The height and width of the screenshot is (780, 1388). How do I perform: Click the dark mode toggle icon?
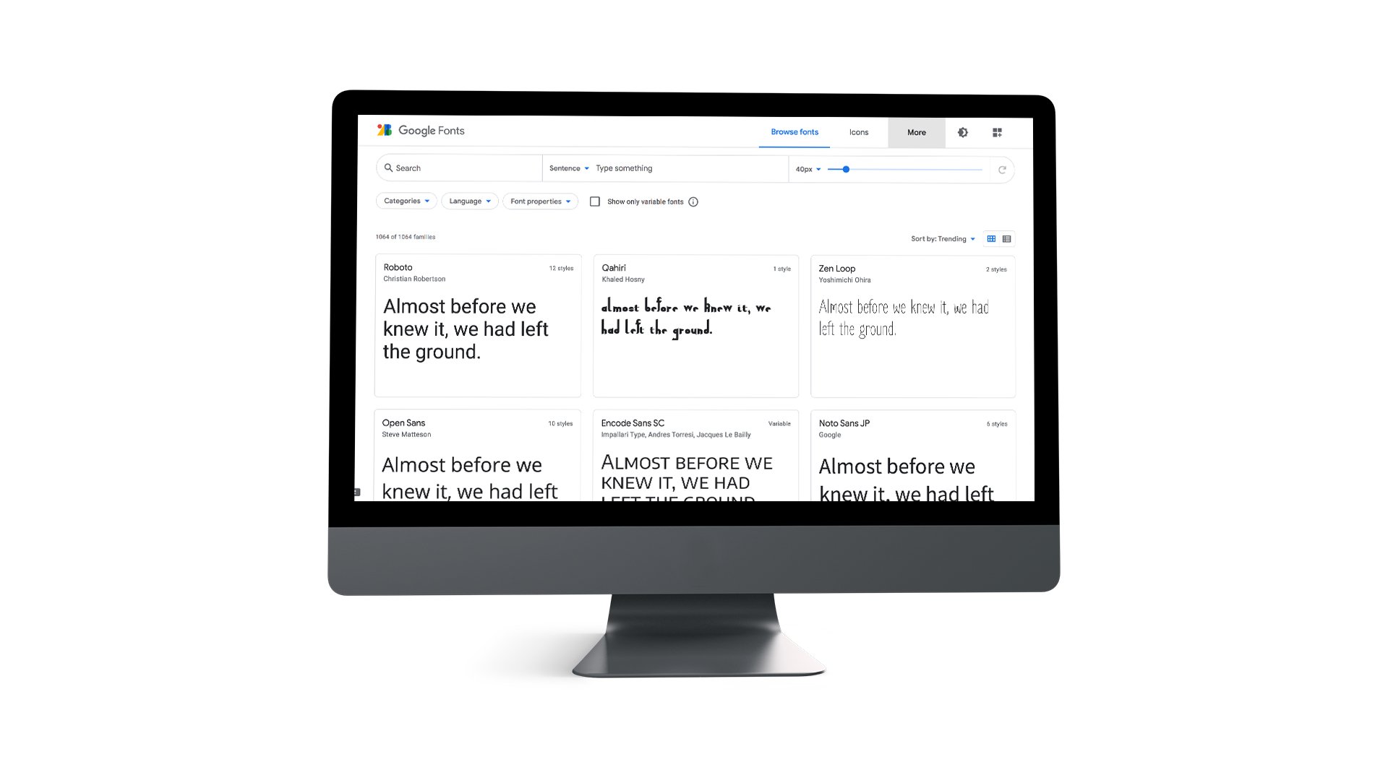pyautogui.click(x=964, y=132)
